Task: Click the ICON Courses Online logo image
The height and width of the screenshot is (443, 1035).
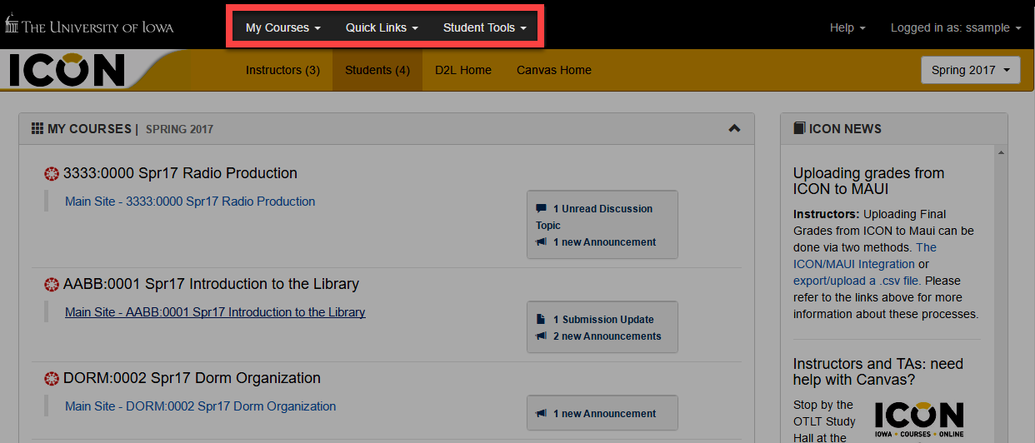Action: pyautogui.click(x=918, y=420)
